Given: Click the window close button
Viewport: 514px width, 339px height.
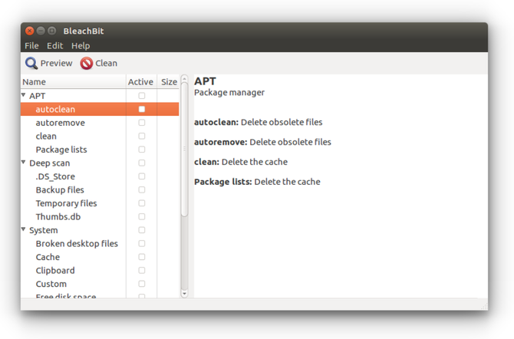Looking at the screenshot, I should pyautogui.click(x=30, y=31).
